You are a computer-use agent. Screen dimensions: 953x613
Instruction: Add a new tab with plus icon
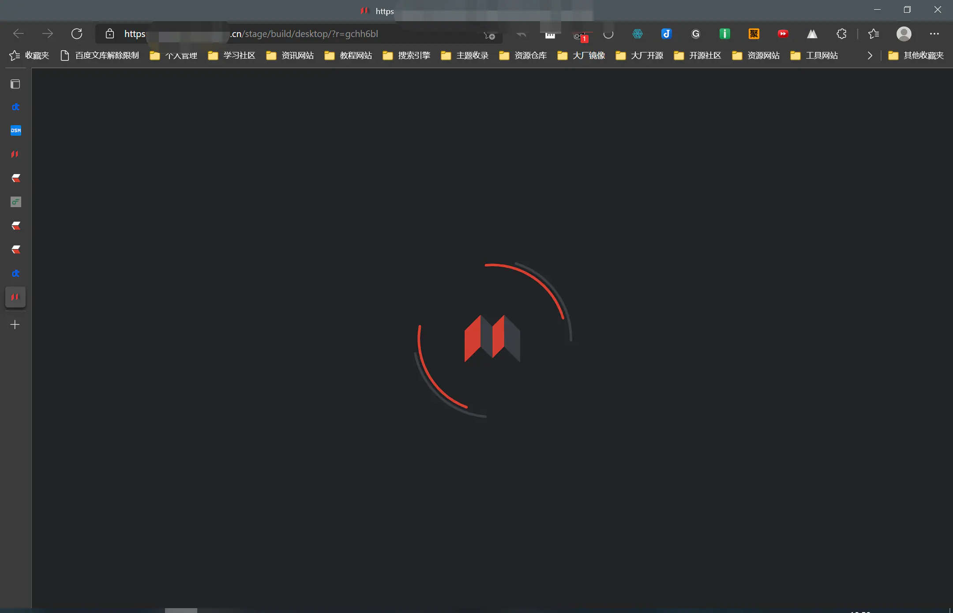click(15, 325)
